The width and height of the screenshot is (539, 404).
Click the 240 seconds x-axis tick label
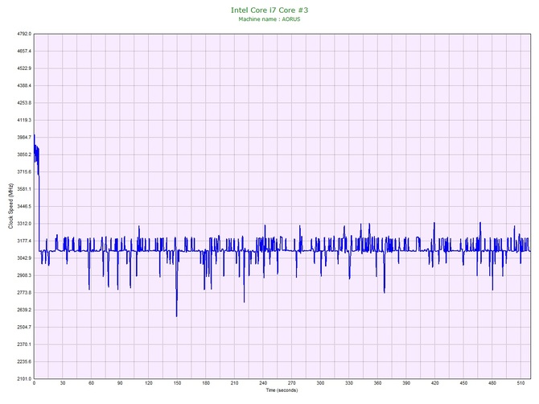pos(263,383)
